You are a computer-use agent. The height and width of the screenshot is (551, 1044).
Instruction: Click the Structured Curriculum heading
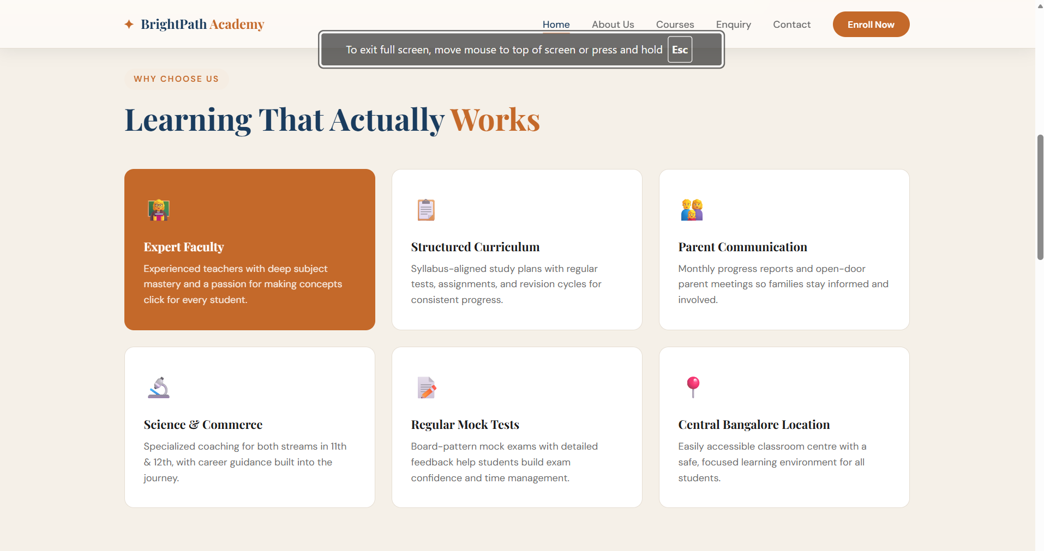click(x=475, y=247)
